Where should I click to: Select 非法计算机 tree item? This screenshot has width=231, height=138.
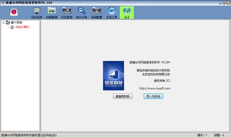22,27
